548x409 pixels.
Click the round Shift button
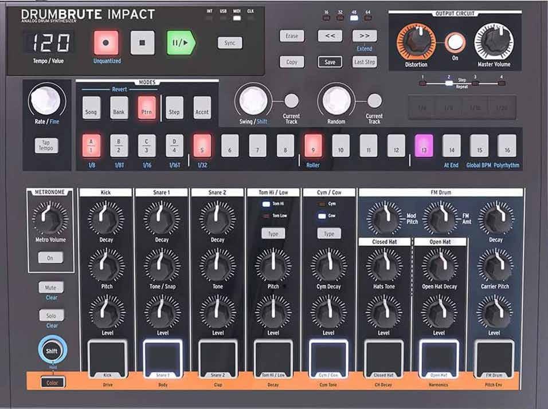point(52,351)
